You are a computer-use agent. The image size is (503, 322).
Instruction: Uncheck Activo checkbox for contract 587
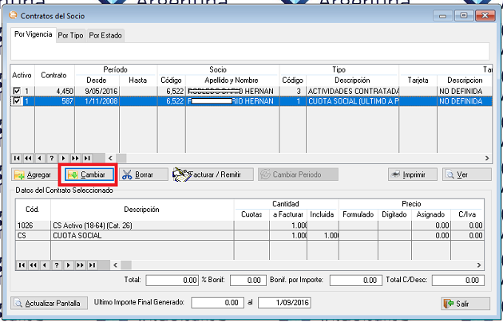[x=18, y=101]
